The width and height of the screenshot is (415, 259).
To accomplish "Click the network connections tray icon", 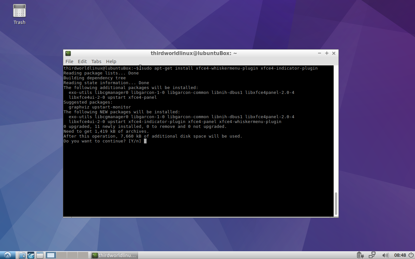I will click(x=372, y=255).
